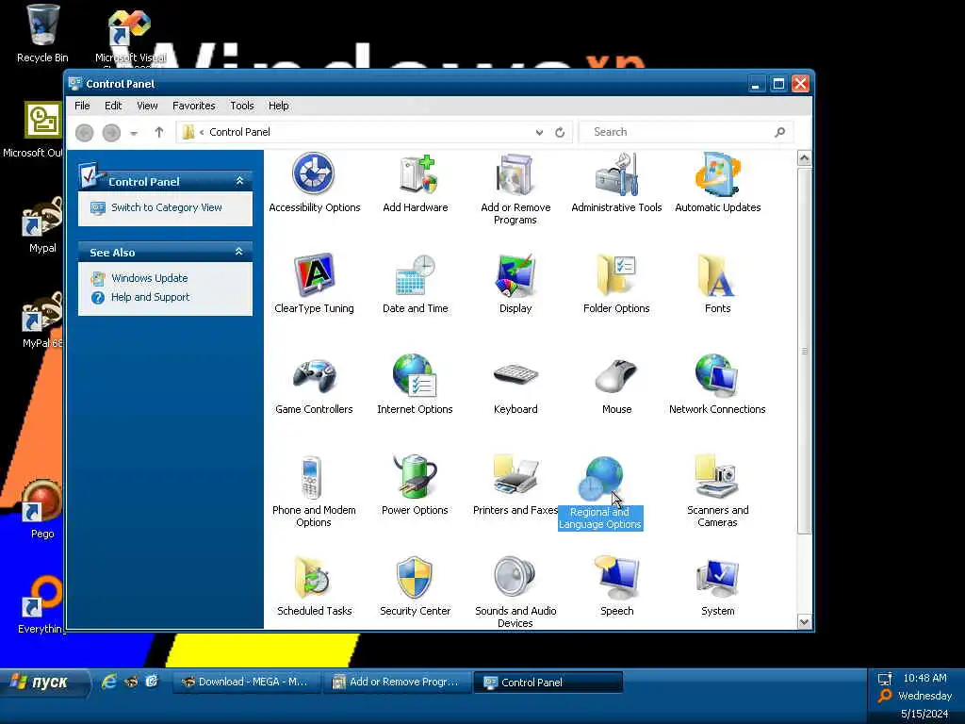Select the Date and Time icon
This screenshot has height=724, width=965.
click(416, 284)
